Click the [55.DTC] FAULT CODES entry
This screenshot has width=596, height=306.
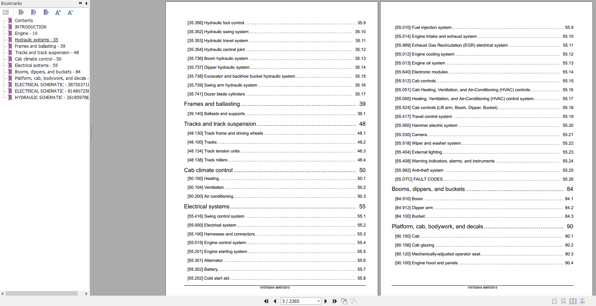(419, 179)
